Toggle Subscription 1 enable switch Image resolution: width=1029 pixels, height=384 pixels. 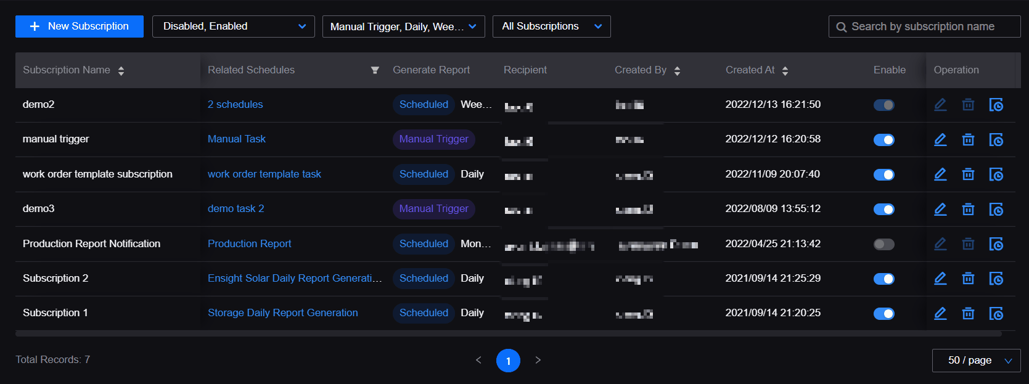(884, 314)
